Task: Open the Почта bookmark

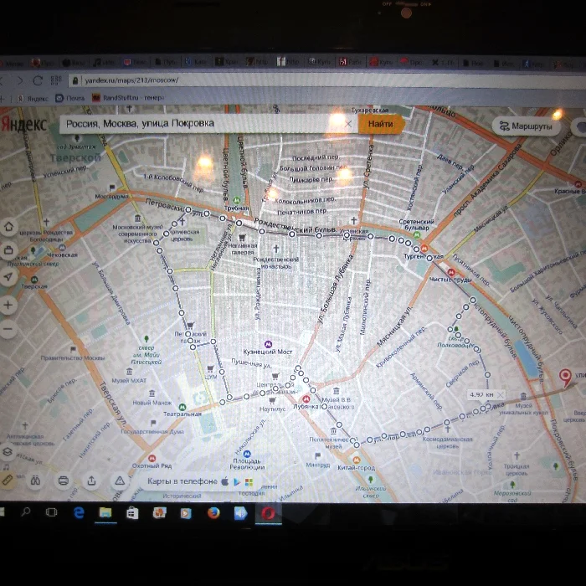Action: pos(70,98)
